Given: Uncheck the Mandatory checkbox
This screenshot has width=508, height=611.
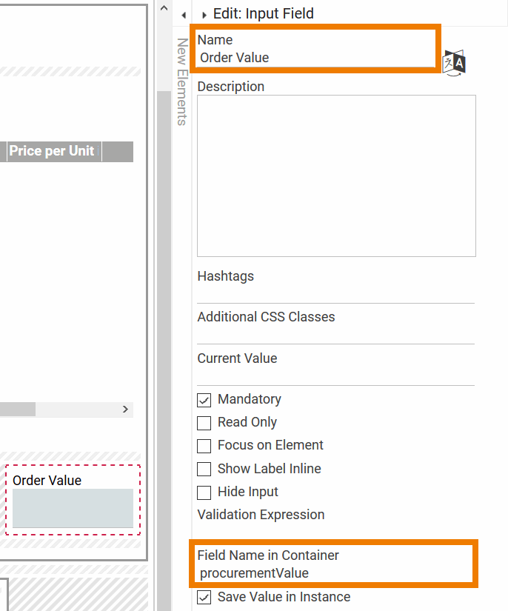Looking at the screenshot, I should (x=204, y=400).
